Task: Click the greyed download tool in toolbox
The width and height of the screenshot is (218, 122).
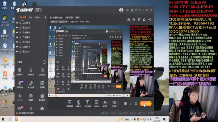Action: pos(20,97)
